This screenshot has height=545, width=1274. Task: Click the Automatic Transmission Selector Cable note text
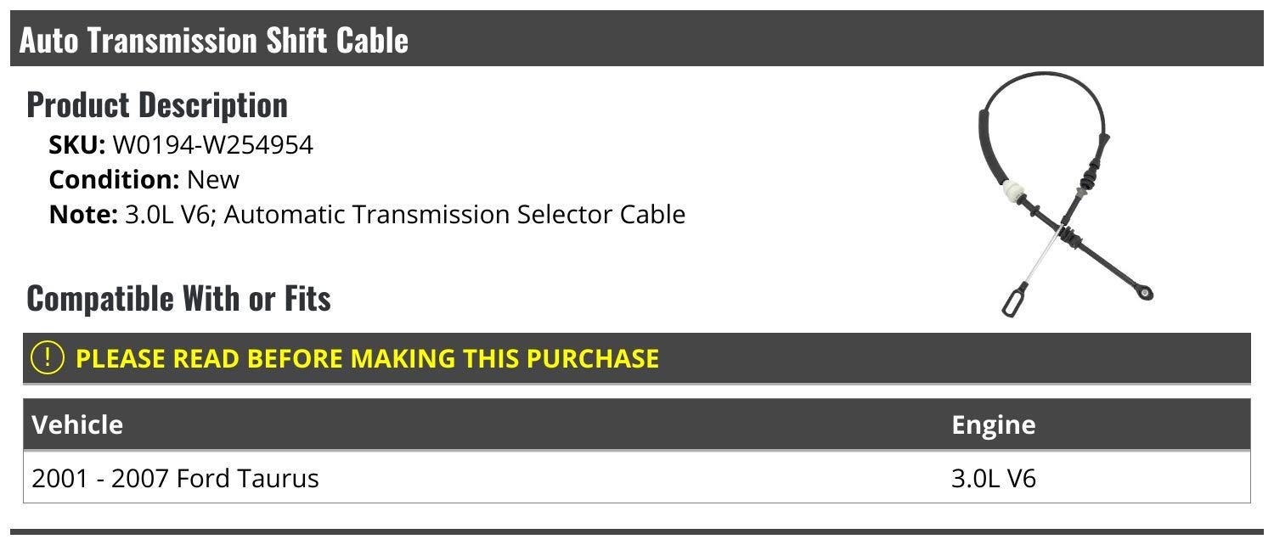(454, 214)
